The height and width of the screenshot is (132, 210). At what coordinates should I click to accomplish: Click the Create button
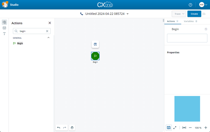click(194, 14)
